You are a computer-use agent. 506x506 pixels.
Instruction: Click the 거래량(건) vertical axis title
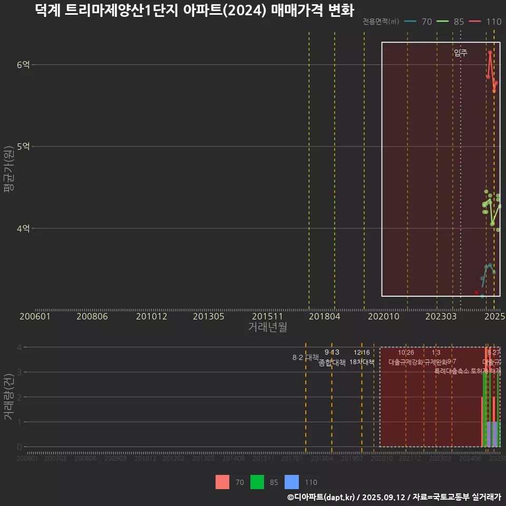[8, 396]
